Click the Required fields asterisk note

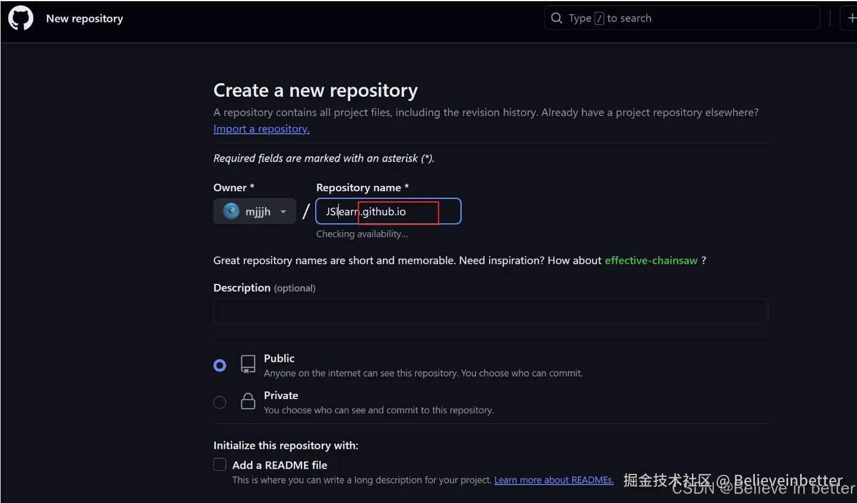(x=324, y=158)
